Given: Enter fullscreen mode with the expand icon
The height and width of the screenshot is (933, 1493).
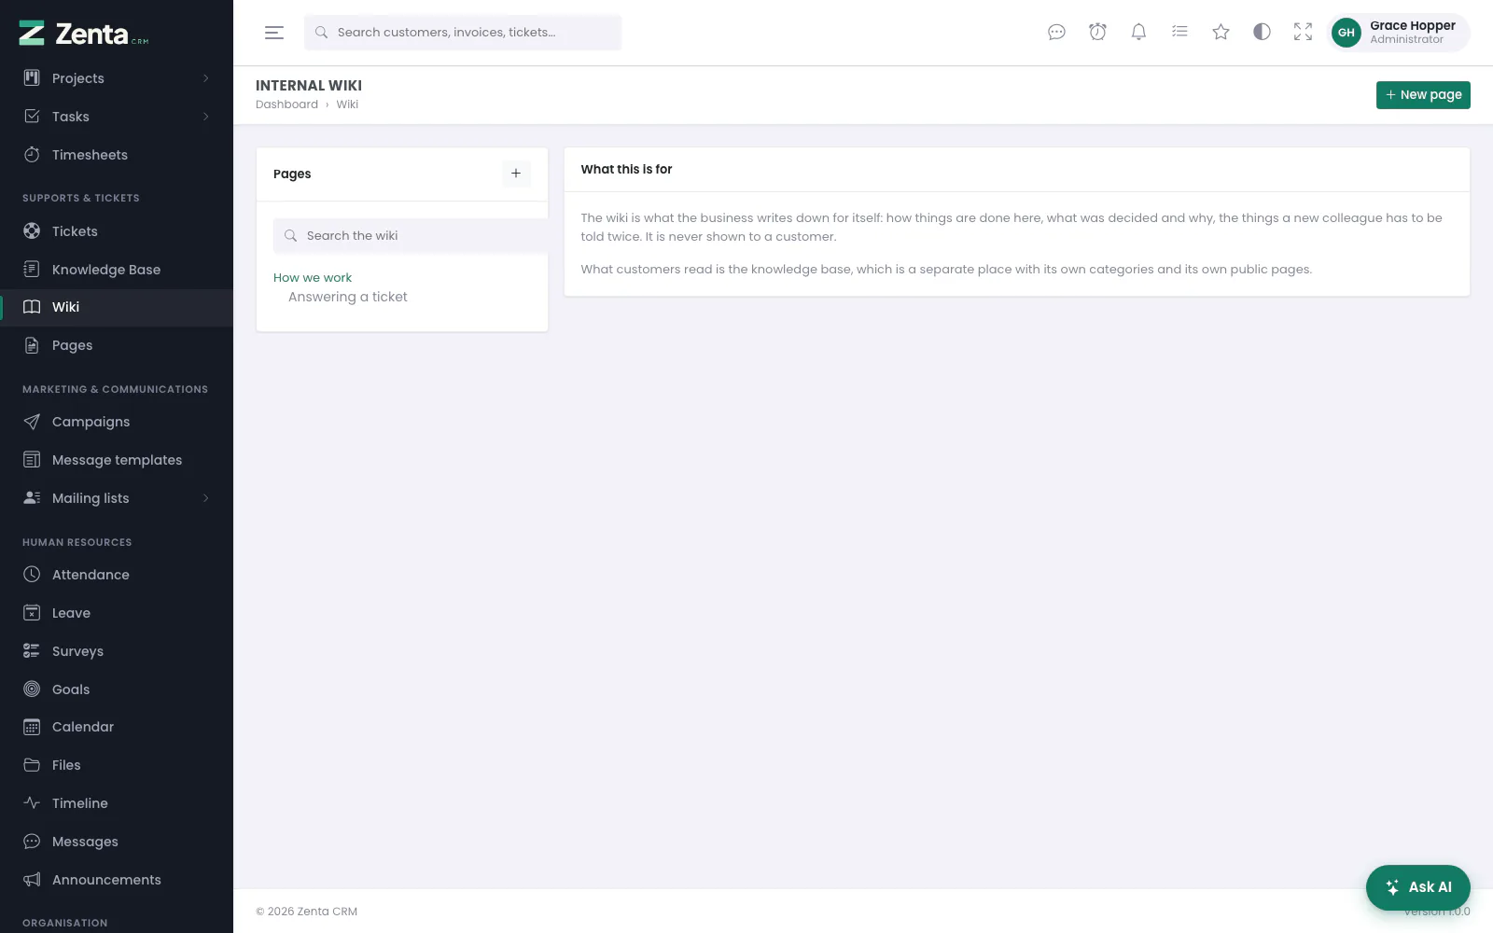Looking at the screenshot, I should click(x=1303, y=33).
